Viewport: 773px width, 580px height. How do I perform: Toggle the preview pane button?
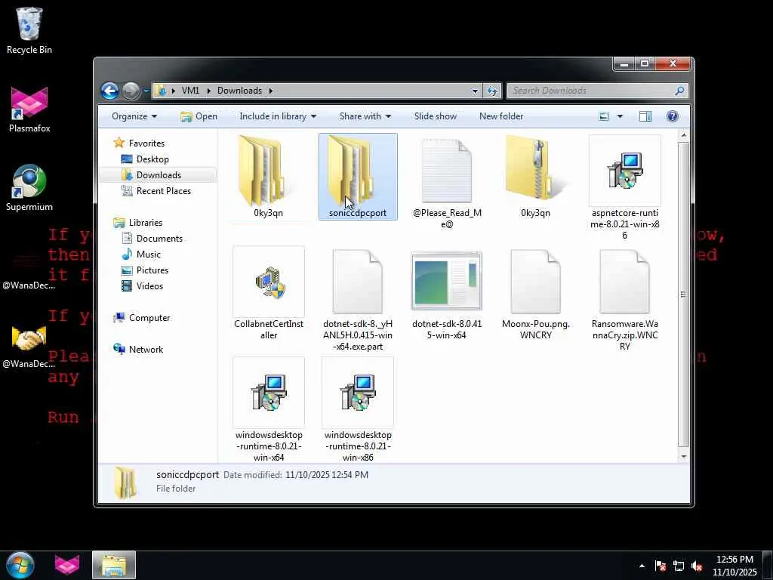point(645,116)
